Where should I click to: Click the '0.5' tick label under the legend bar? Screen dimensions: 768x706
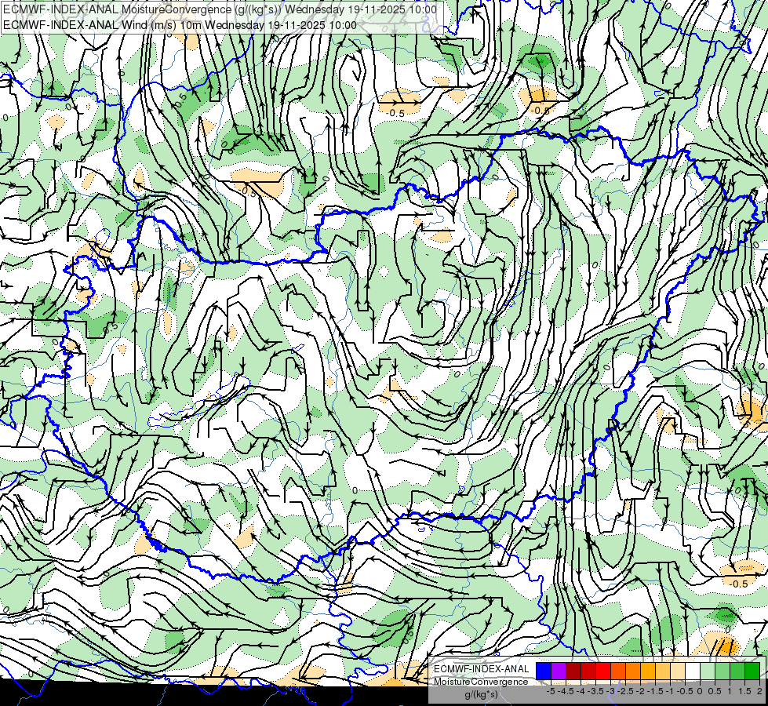coord(715,691)
